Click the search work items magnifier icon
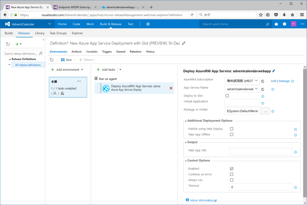The width and height of the screenshot is (307, 205). [267, 24]
